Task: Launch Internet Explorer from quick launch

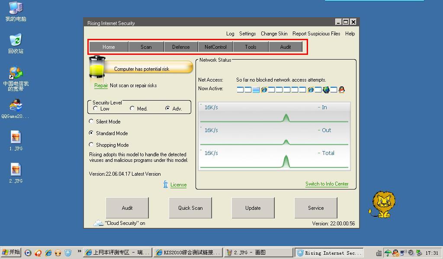Action: [x=48, y=253]
